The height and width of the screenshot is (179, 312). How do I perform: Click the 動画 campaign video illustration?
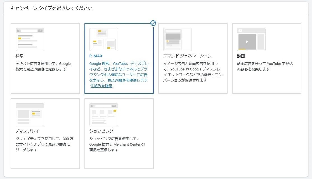point(251,40)
